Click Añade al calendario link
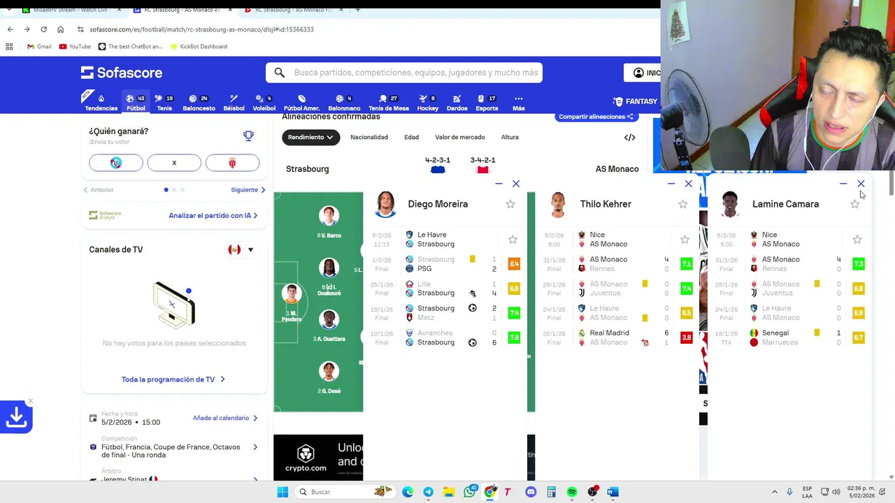895x503 pixels. tap(225, 418)
